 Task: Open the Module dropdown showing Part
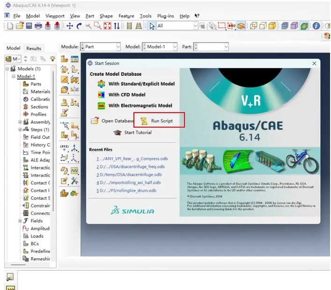[101, 47]
